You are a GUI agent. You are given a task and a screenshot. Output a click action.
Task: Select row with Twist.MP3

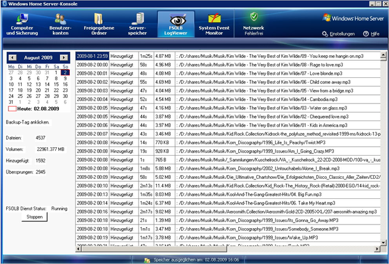click(x=228, y=142)
